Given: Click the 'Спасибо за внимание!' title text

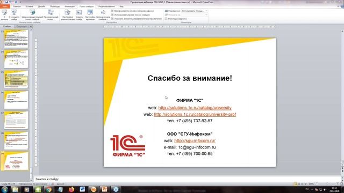Looking at the screenshot, I should coord(190,78).
